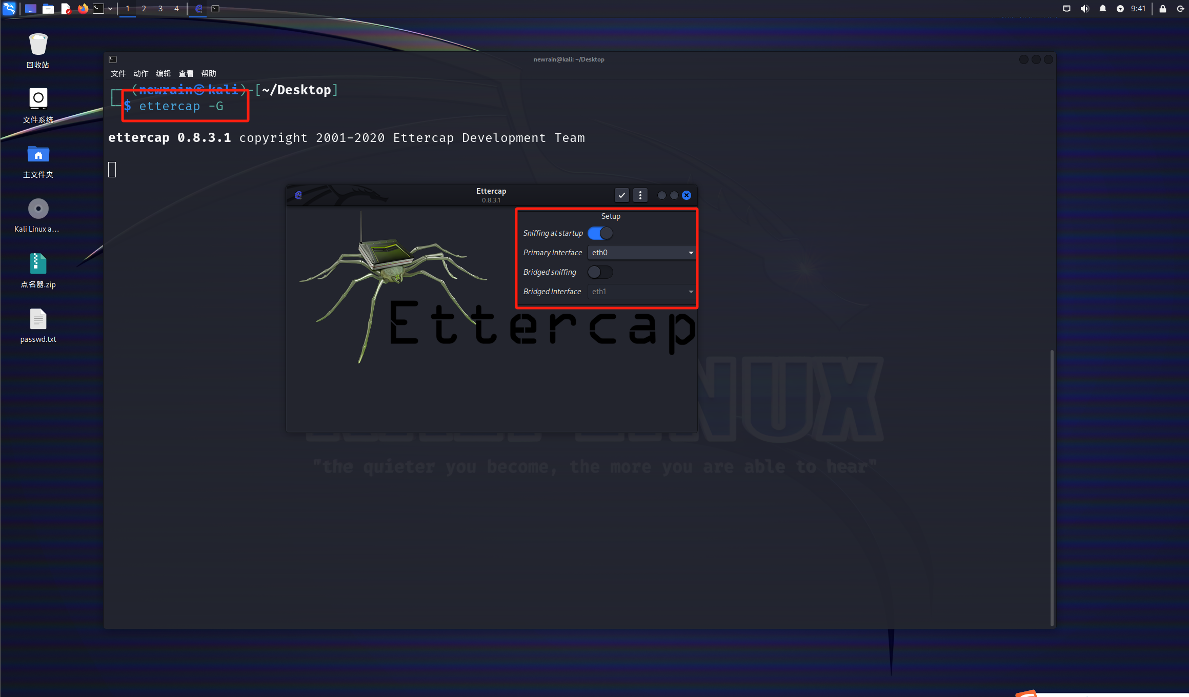Click the Ettercap logo icon in header

(x=298, y=195)
